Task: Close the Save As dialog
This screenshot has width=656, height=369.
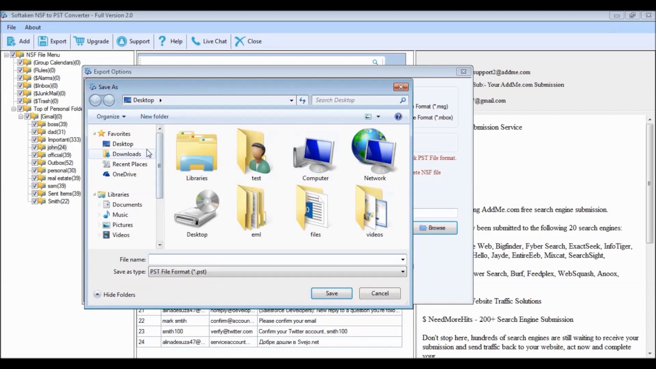Action: click(x=400, y=87)
